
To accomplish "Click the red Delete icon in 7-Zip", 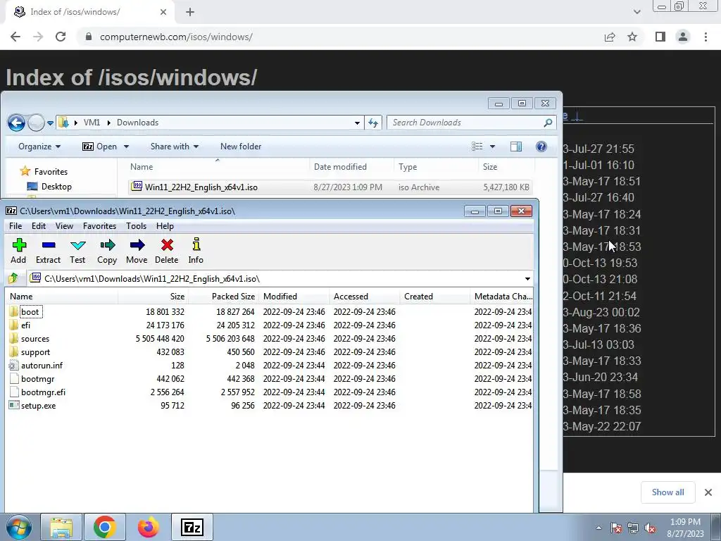I will pyautogui.click(x=166, y=251).
